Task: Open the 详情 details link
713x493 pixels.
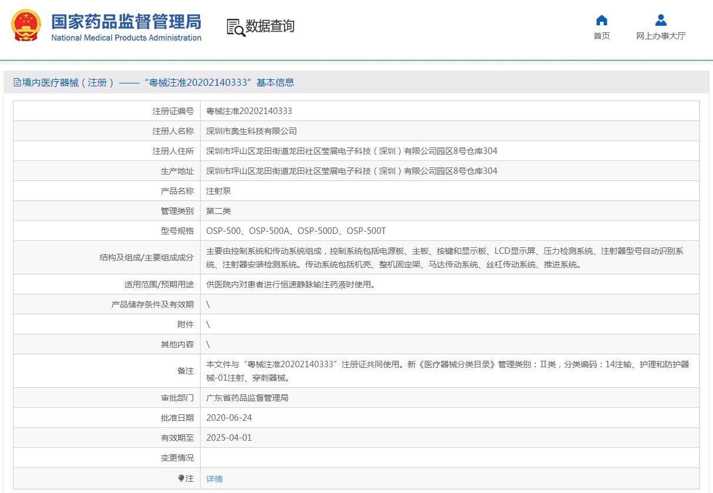Action: [x=215, y=479]
